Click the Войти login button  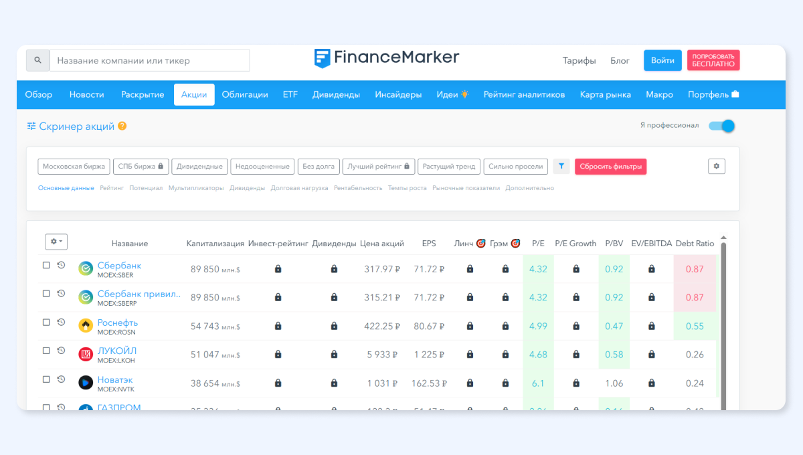[x=662, y=60]
